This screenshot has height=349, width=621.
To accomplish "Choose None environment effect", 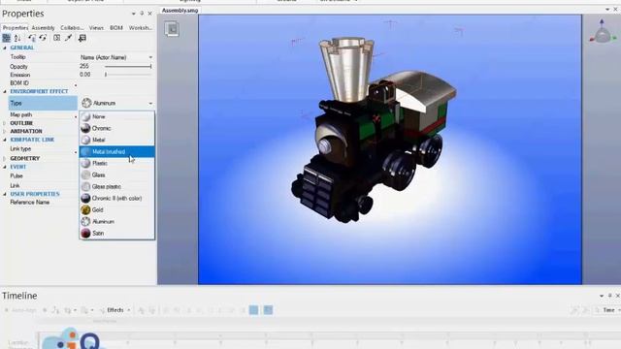I will coord(116,116).
